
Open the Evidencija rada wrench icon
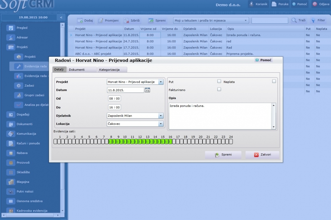click(19, 66)
